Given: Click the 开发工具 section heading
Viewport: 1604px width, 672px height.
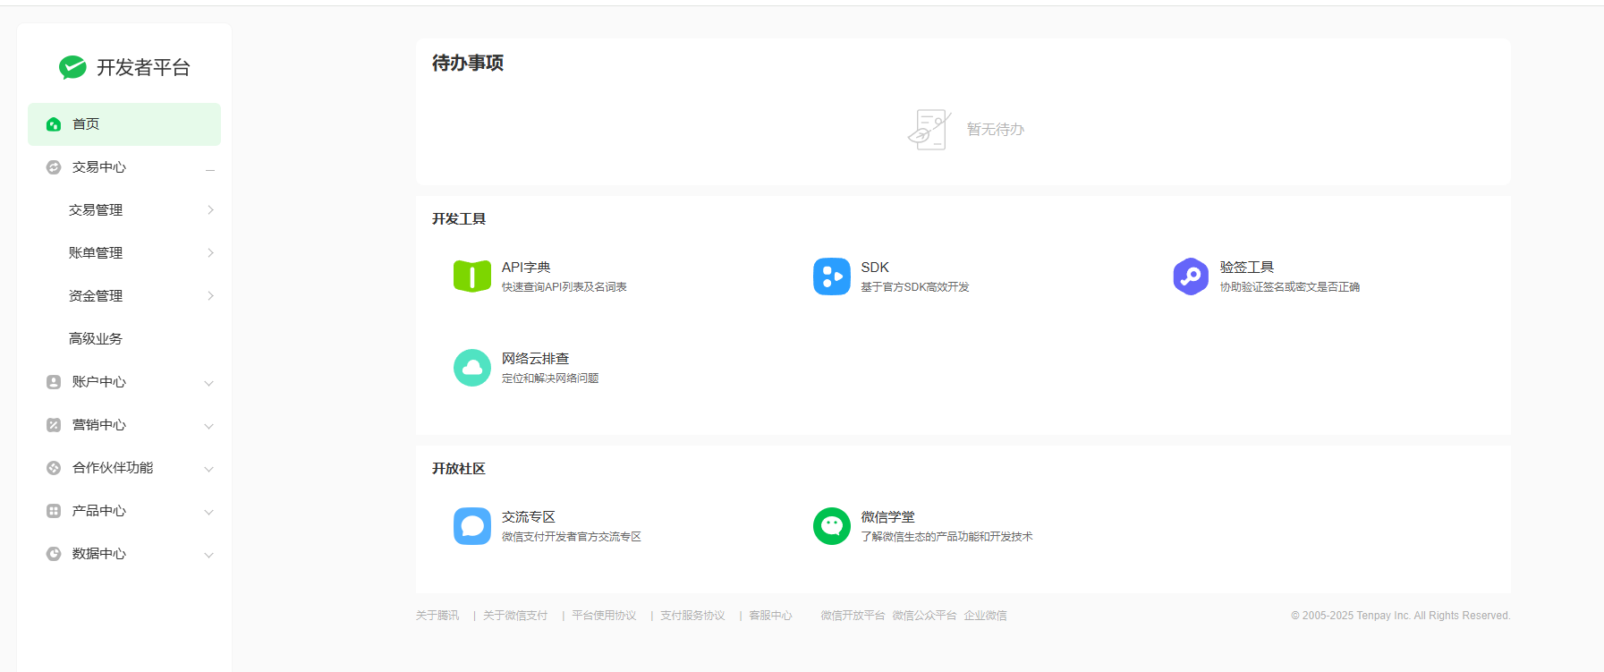Looking at the screenshot, I should pyautogui.click(x=459, y=219).
